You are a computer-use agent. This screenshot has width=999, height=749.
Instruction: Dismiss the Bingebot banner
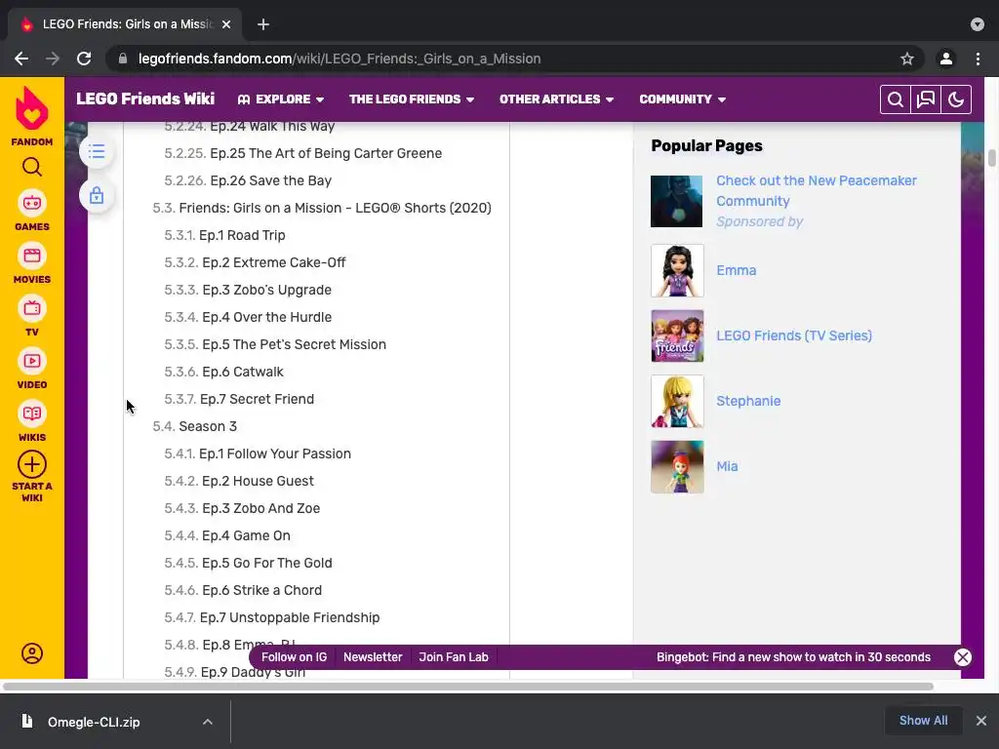pyautogui.click(x=963, y=657)
